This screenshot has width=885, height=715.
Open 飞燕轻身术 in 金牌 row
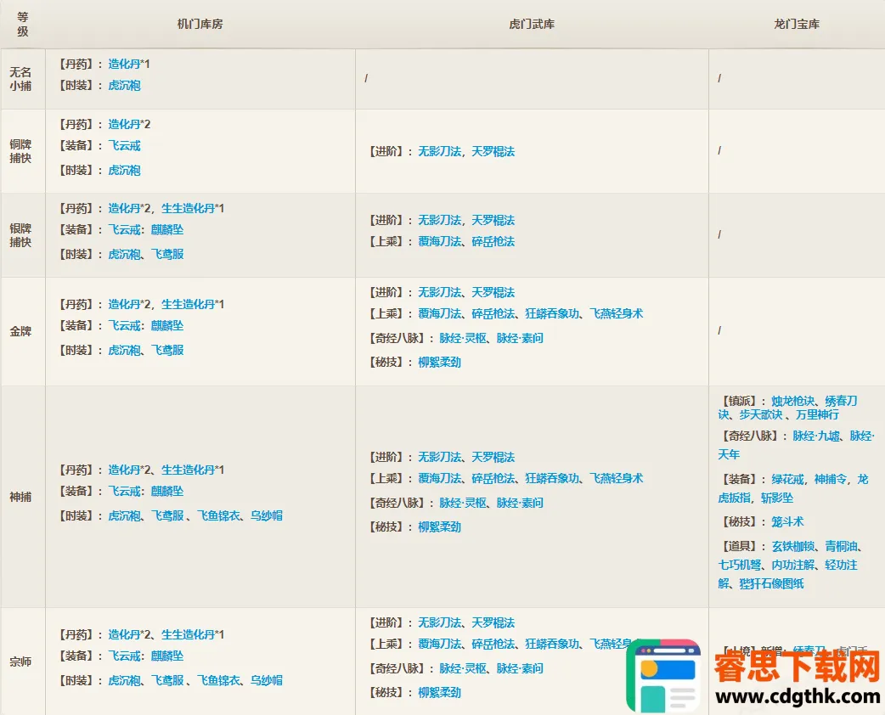pos(617,314)
